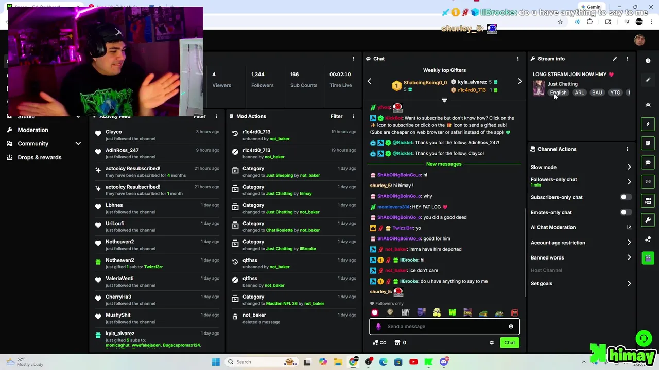Click the Windows Start button

pos(216,362)
